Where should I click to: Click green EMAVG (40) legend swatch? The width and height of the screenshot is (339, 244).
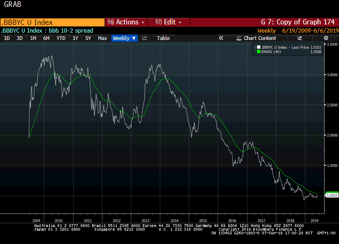(258, 52)
